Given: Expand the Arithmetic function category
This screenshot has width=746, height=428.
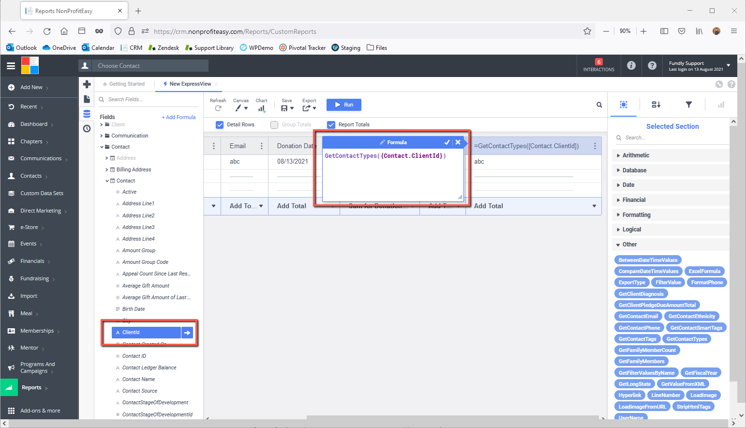Looking at the screenshot, I should coord(671,155).
